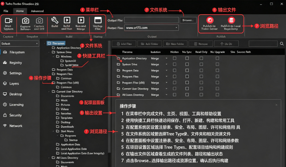Tick Hidden checkbox for Program Files (x86) row

tap(175, 82)
